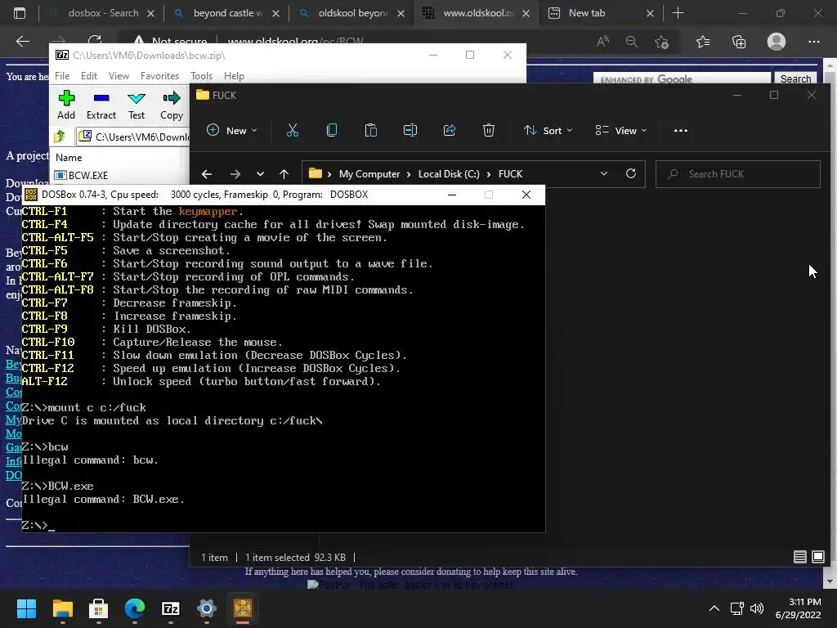
Task: Click the Google Search button on webpage
Action: point(795,78)
